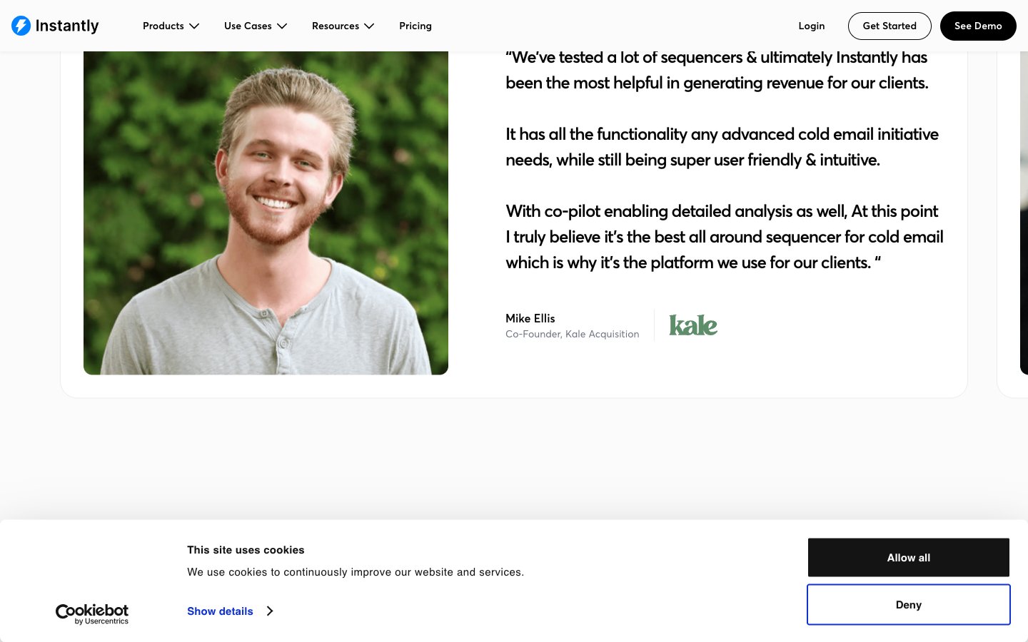Screen dimensions: 1028x642
Task: Expand the chevron next to Products
Action: point(194,26)
